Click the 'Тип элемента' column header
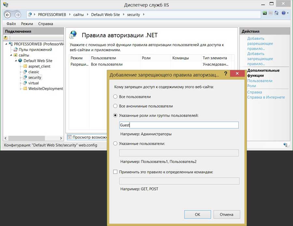Viewport: 293px width, 226px height. click(216, 58)
